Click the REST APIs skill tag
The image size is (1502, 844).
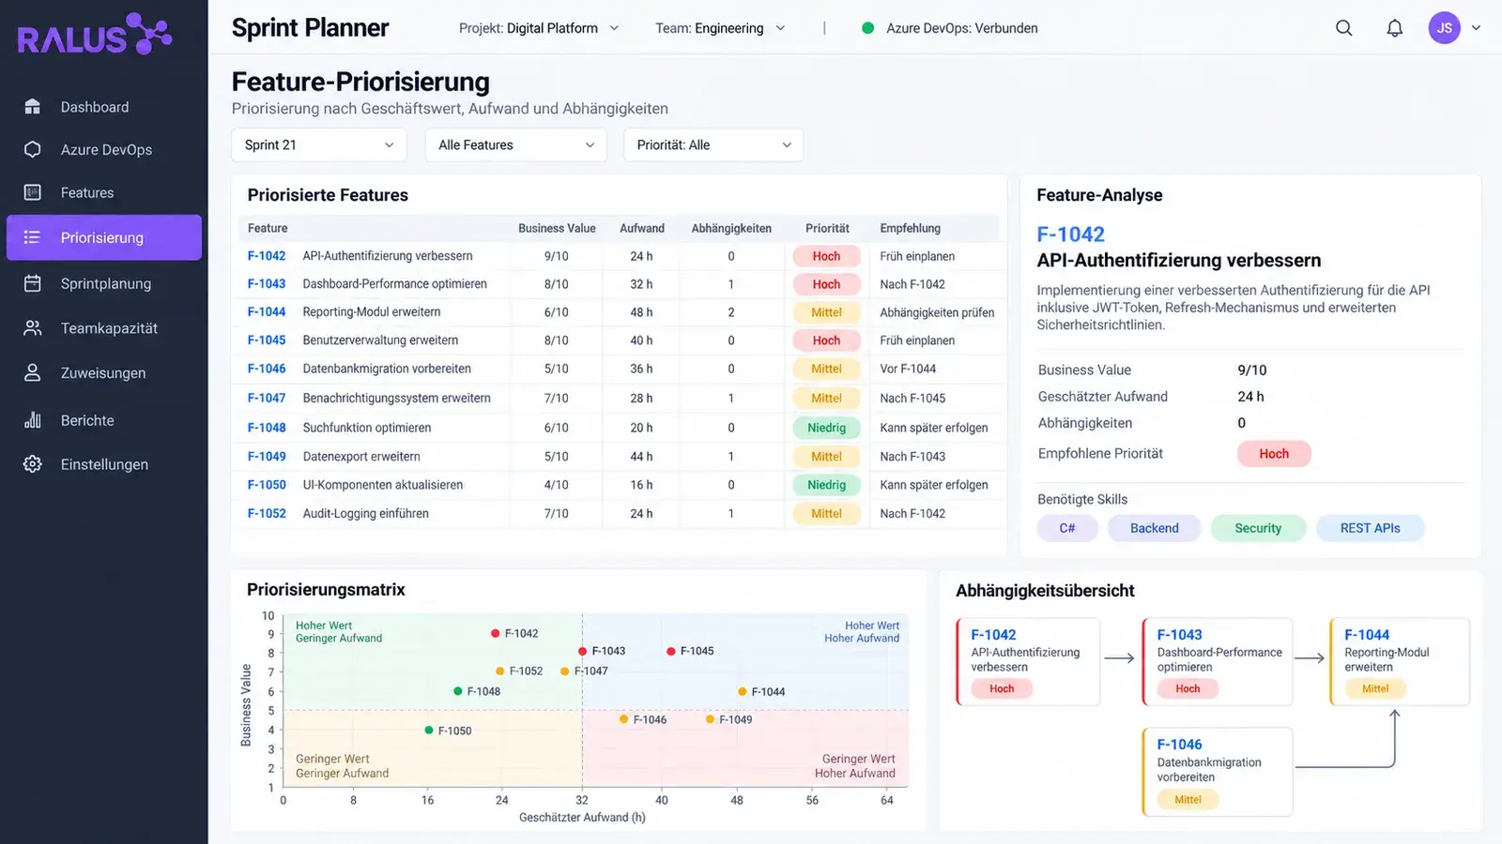coord(1370,528)
